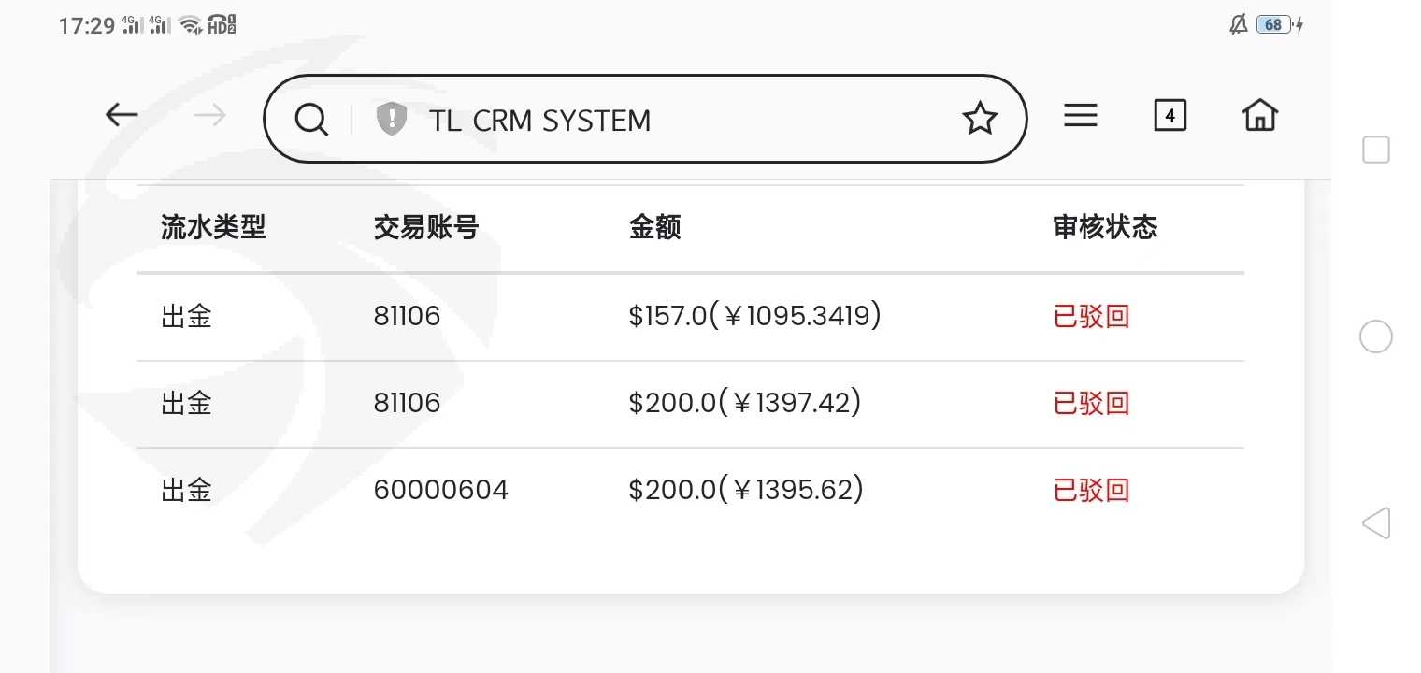Screen dimensions: 1421x673
Task: Tap the Android recent apps square button
Action: point(1376,150)
